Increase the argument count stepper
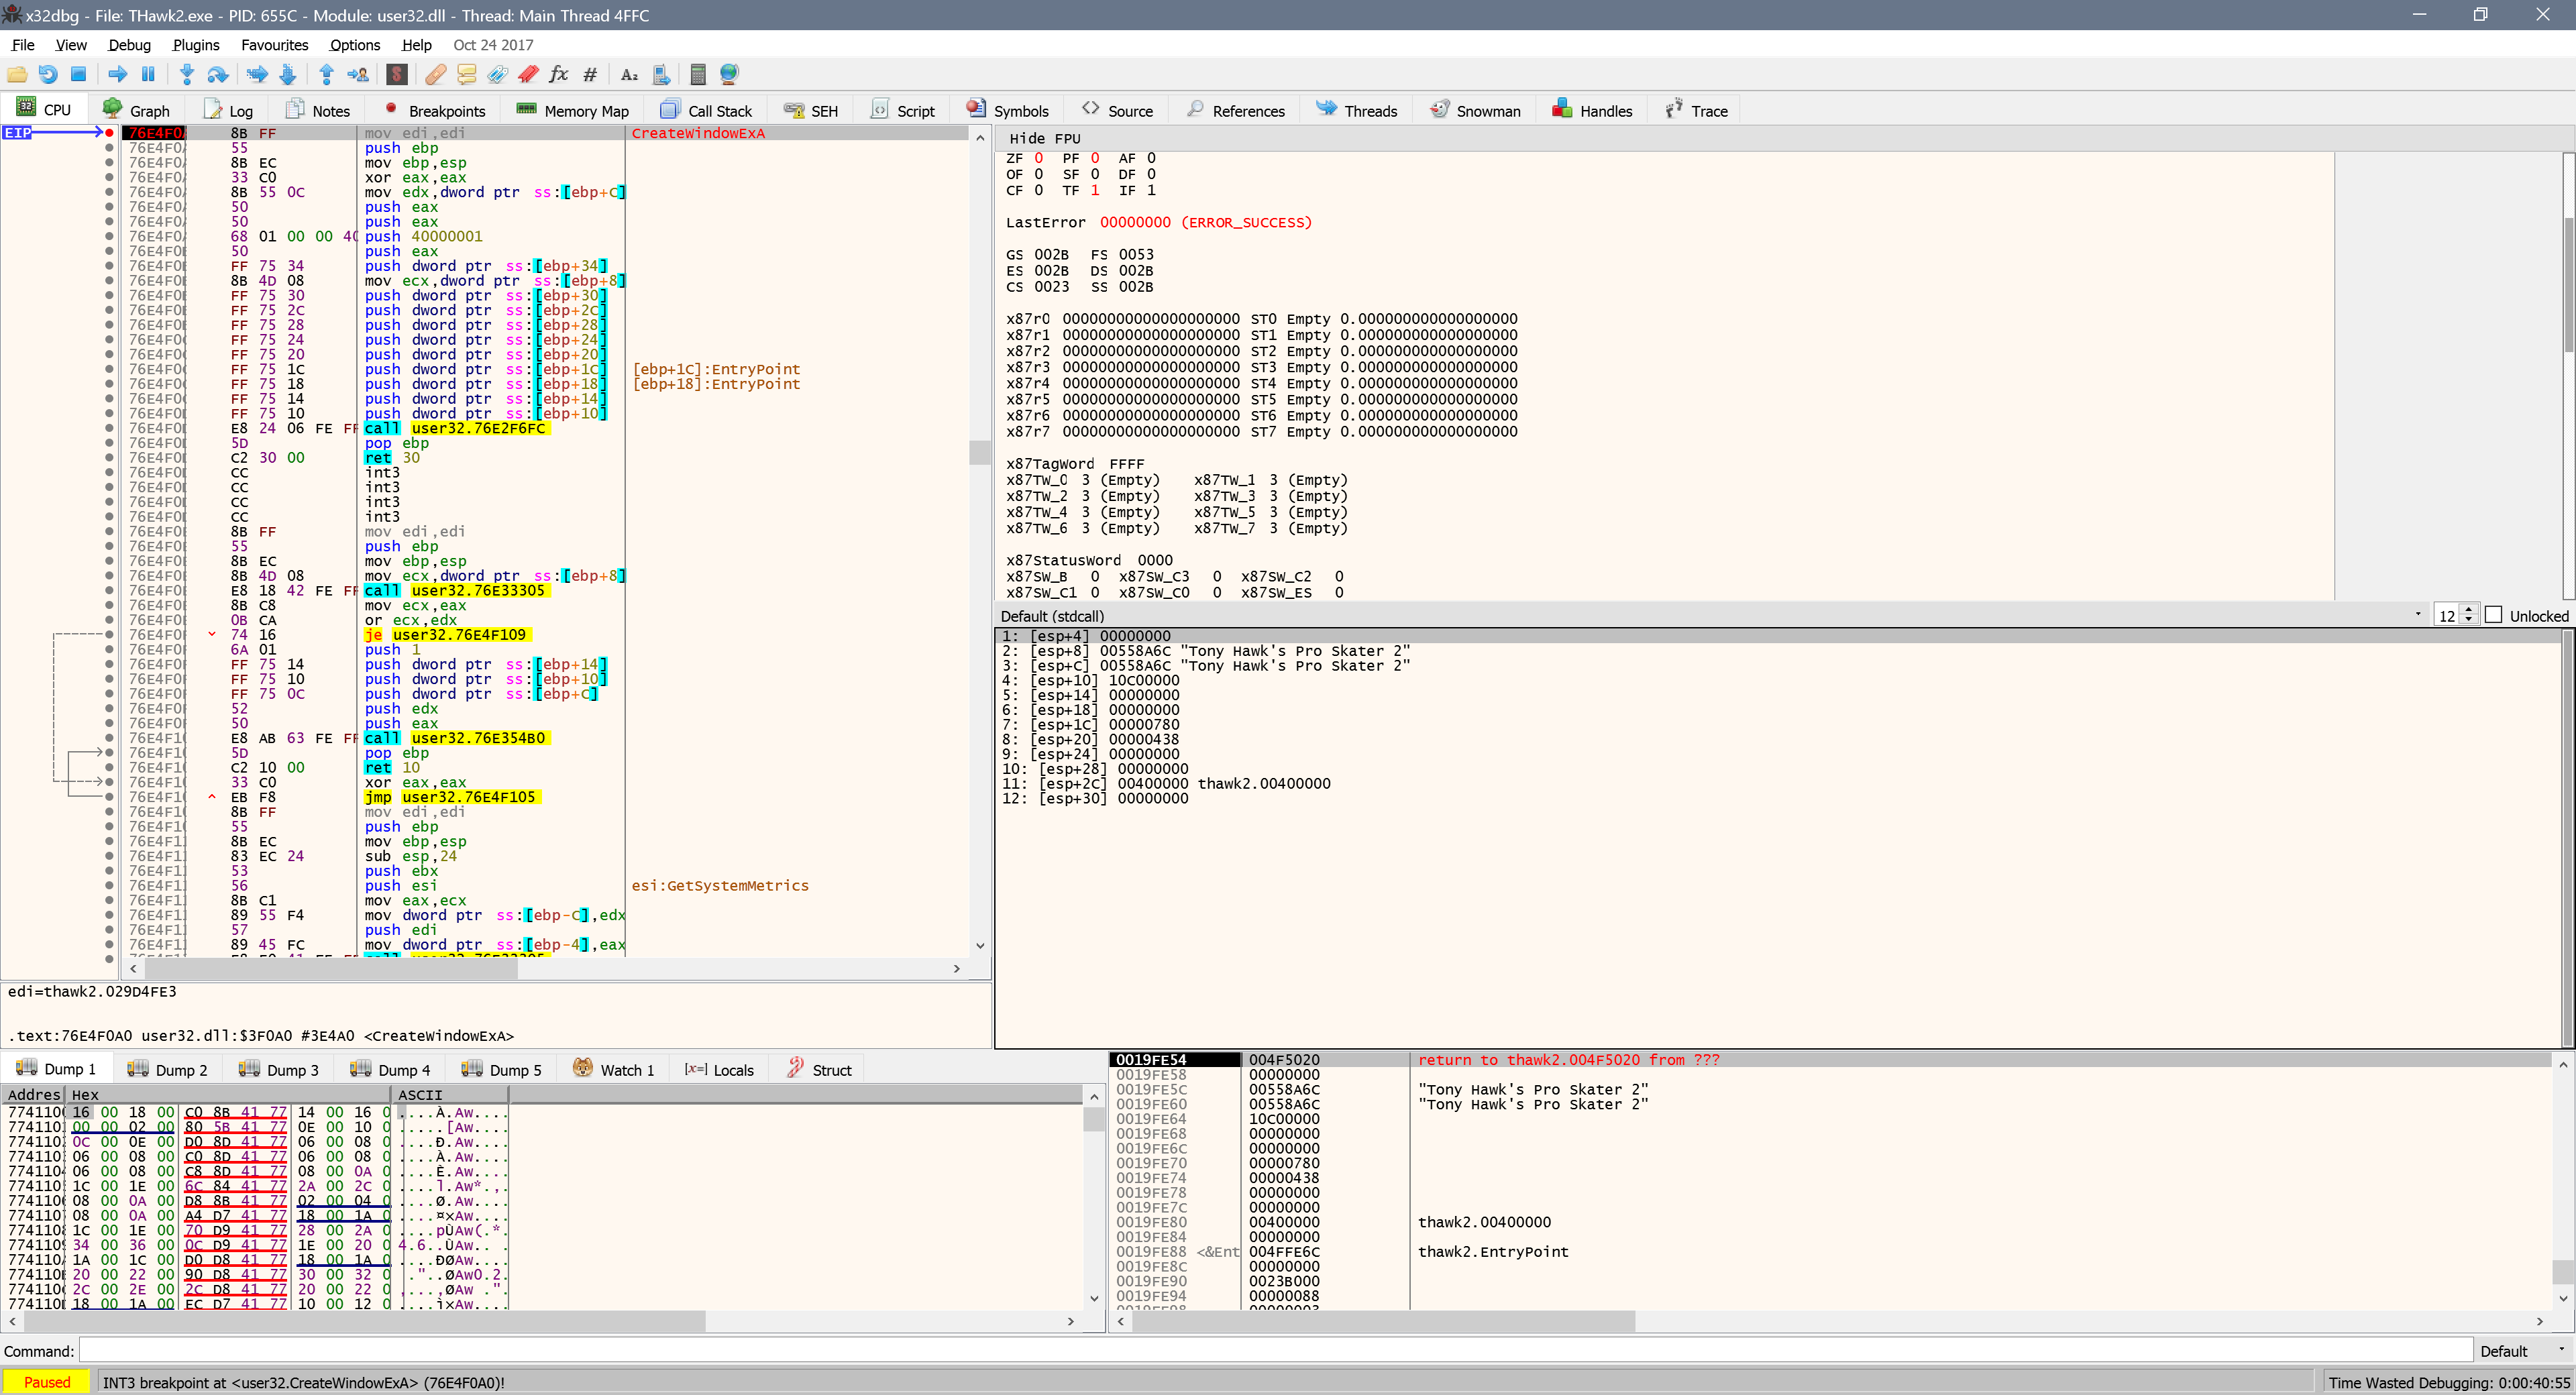Viewport: 2576px width, 1395px height. 2469,610
